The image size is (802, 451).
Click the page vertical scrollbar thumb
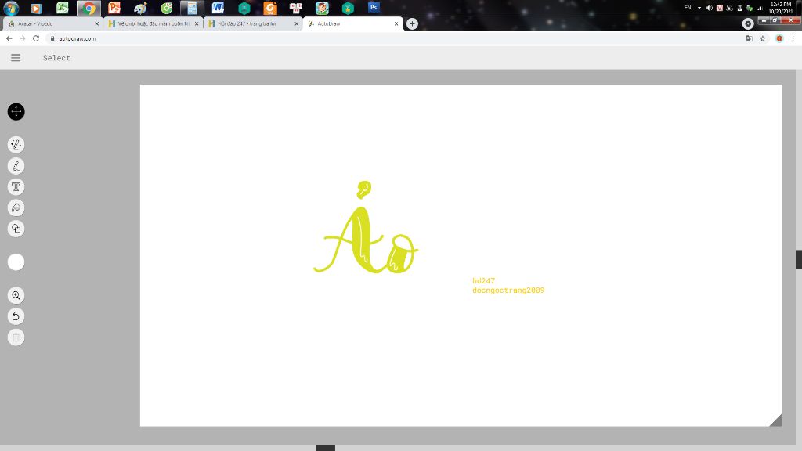(798, 259)
